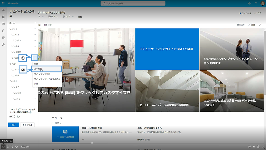Toggle site navigation audience targeting switch

click(12, 116)
